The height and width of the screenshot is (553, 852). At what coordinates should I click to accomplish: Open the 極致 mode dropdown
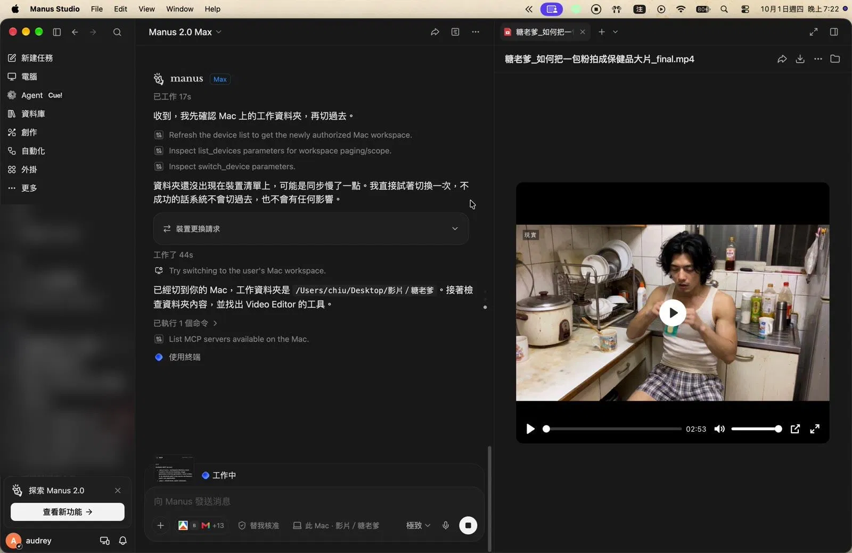coord(418,525)
